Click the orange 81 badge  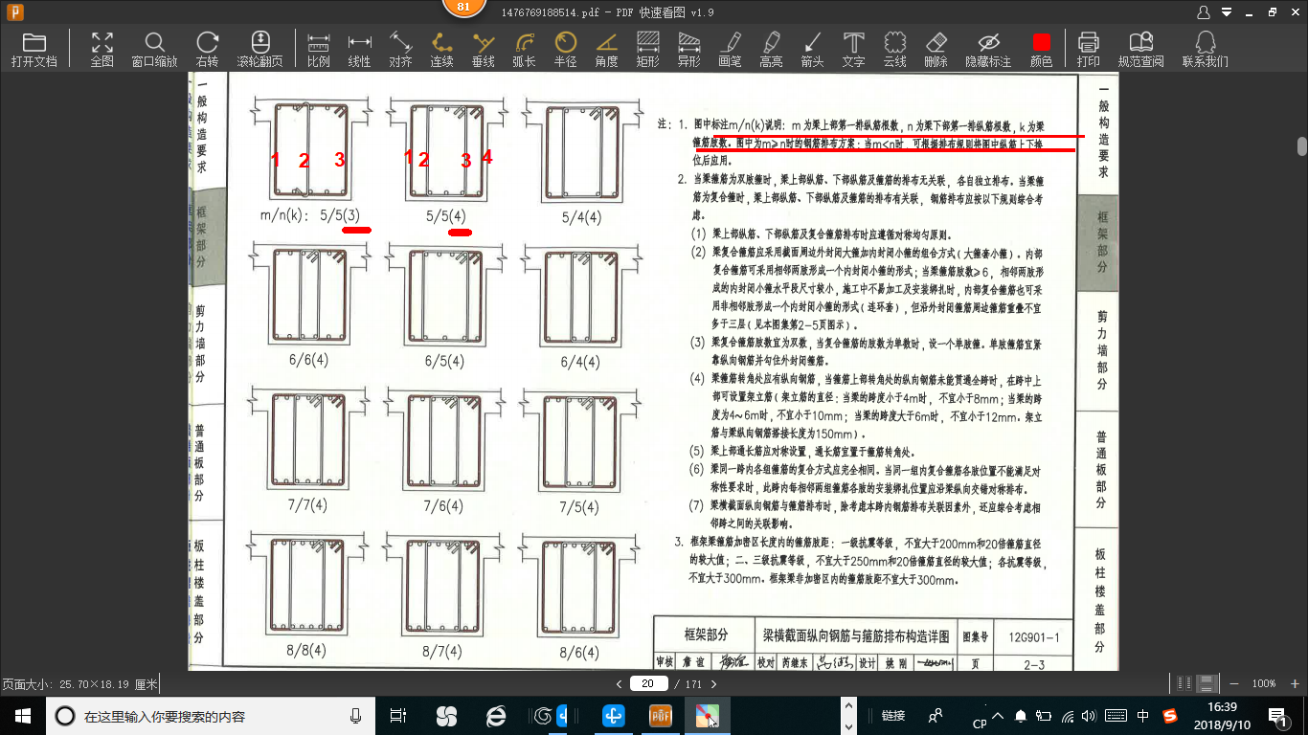point(463,7)
